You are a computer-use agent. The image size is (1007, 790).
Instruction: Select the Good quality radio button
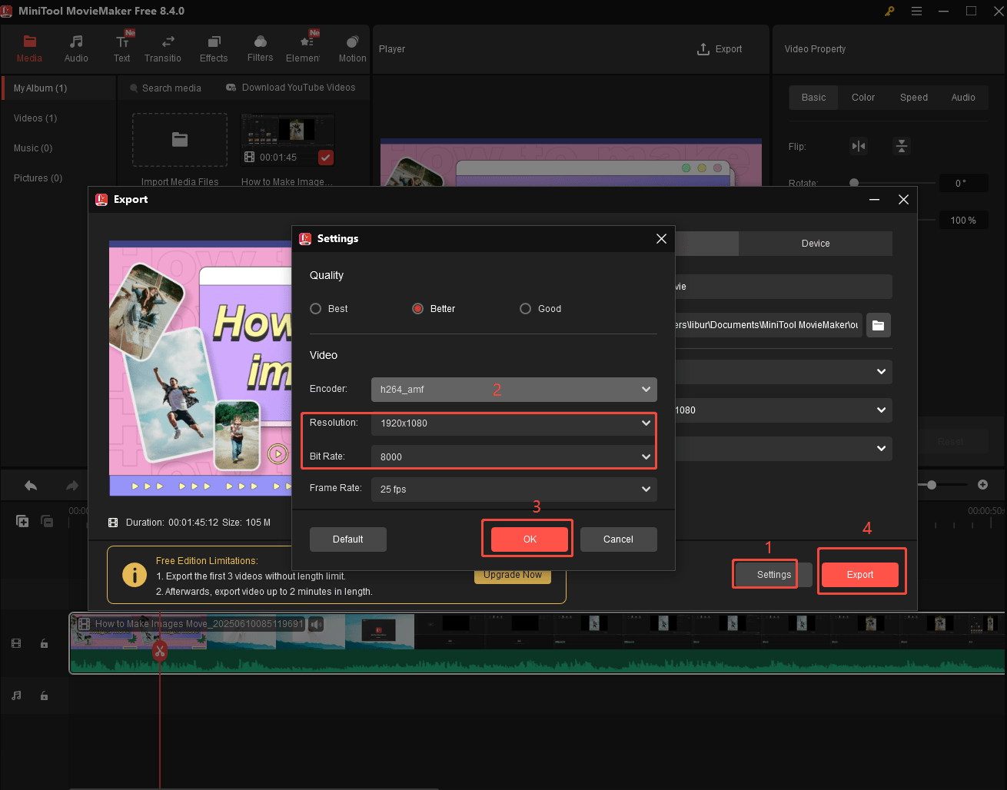(525, 308)
